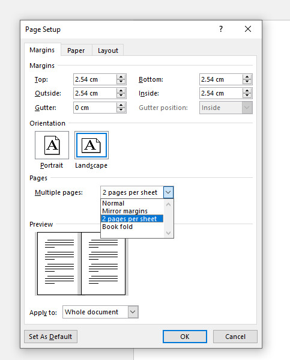The image size is (290, 360).
Task: Decrease the Inside margin spinner down
Action: 247,96
